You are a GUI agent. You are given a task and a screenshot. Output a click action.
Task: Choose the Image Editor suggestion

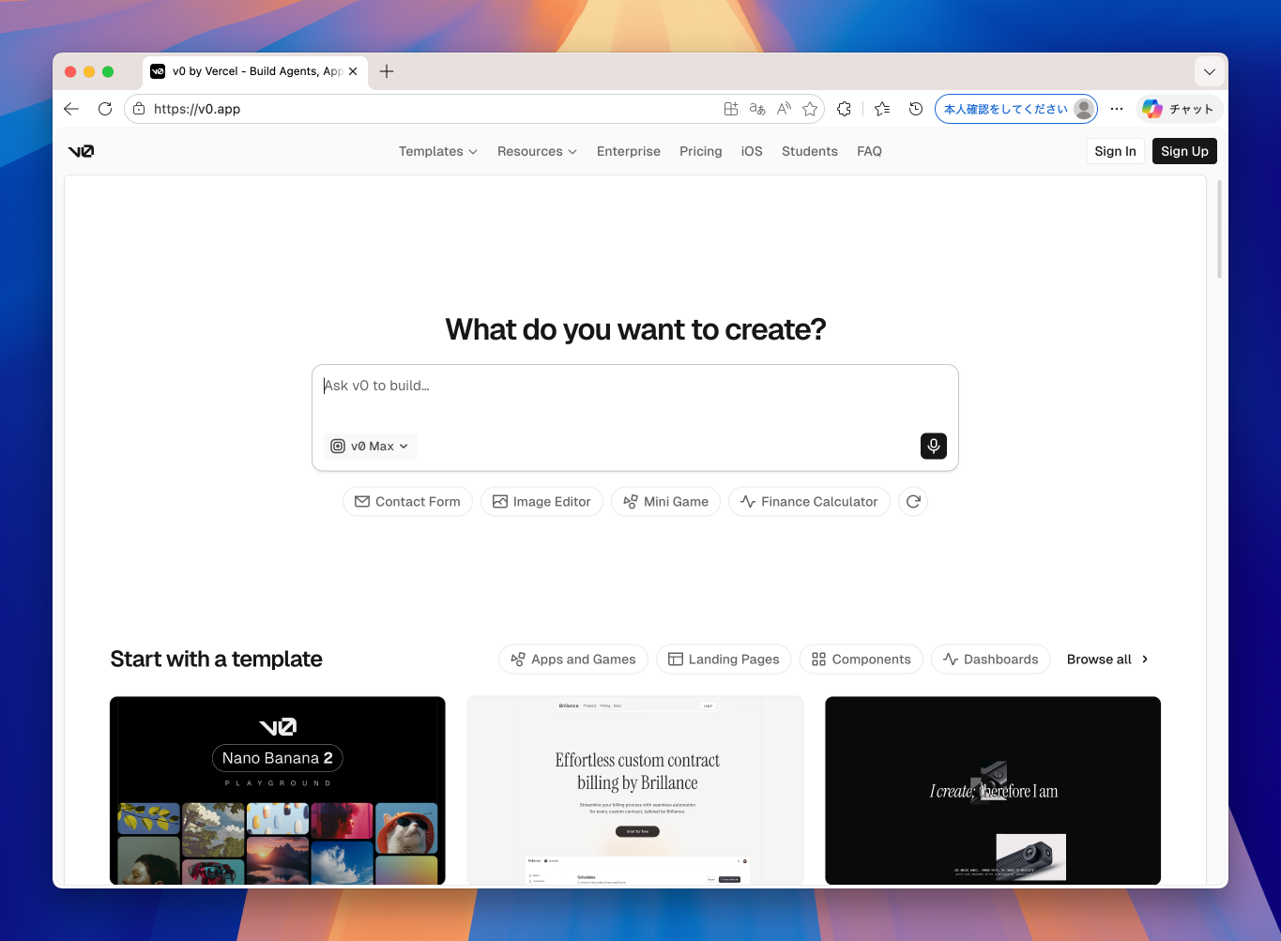pos(541,502)
